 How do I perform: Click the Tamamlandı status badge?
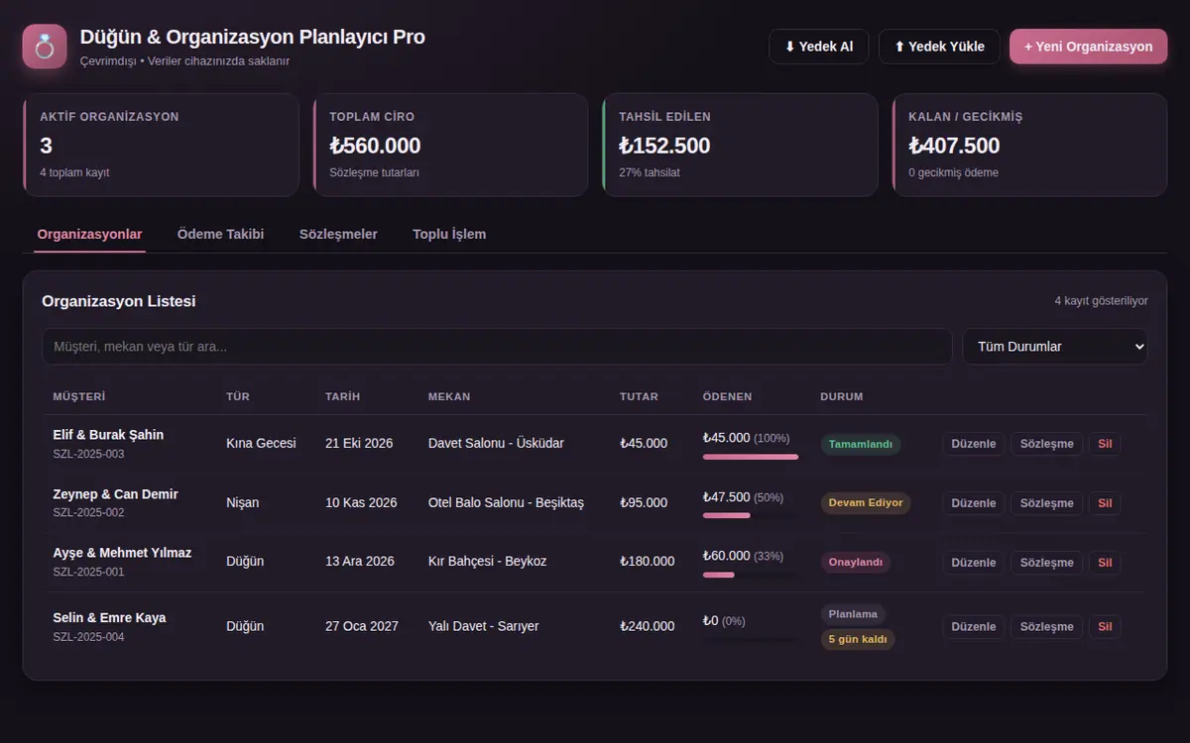click(861, 444)
